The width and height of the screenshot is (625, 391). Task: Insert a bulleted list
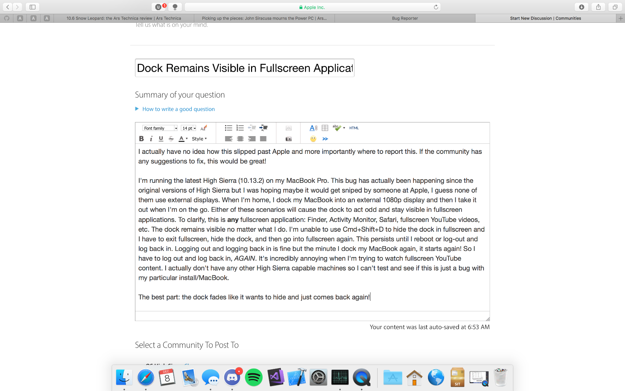pyautogui.click(x=229, y=128)
